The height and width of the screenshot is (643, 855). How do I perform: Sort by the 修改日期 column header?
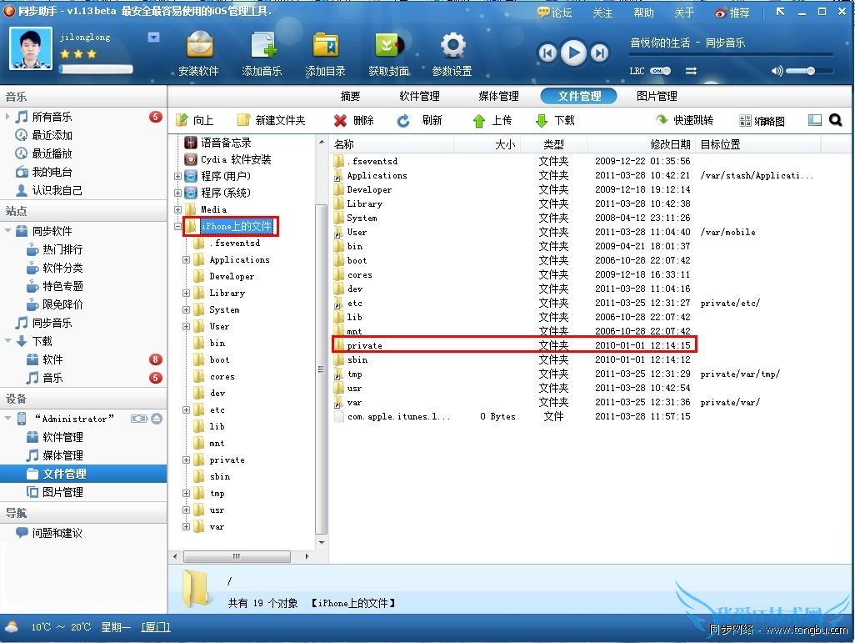tap(670, 144)
